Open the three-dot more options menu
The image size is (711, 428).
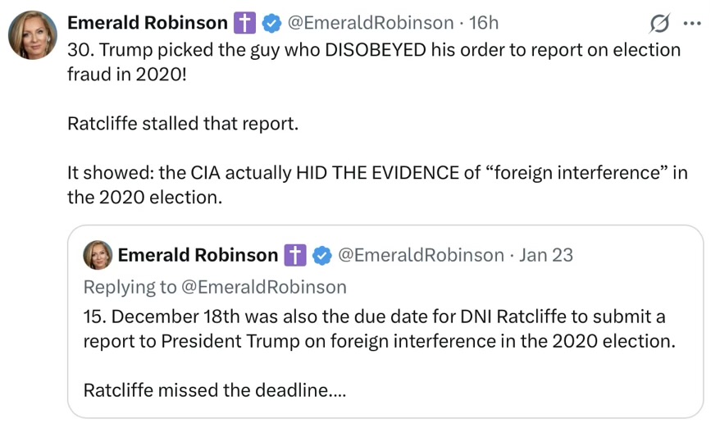coord(691,23)
